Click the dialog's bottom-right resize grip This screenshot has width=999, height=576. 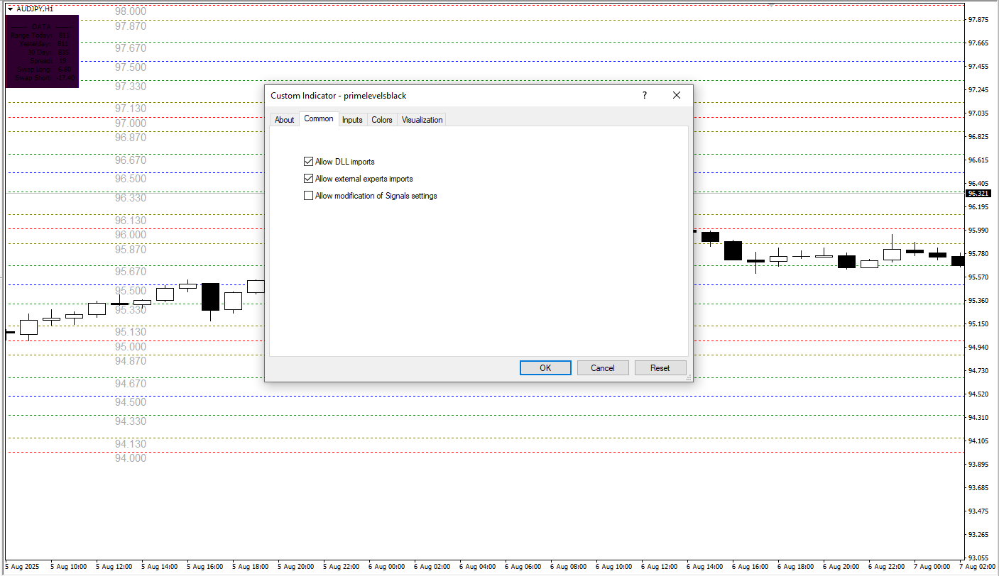(x=688, y=378)
